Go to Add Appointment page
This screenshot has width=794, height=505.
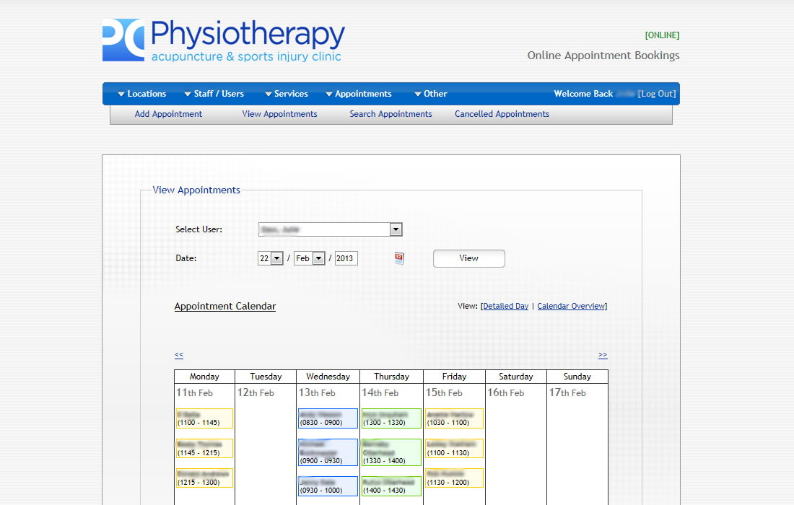tap(168, 114)
